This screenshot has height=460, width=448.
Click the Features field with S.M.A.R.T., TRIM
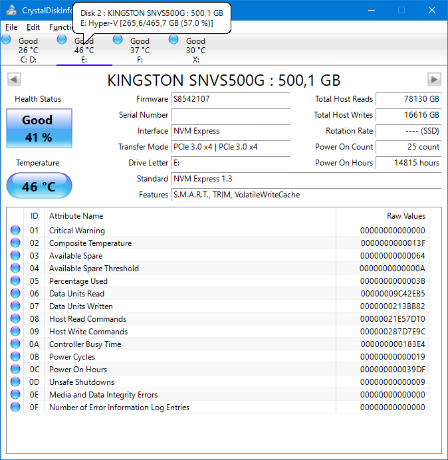coord(306,195)
